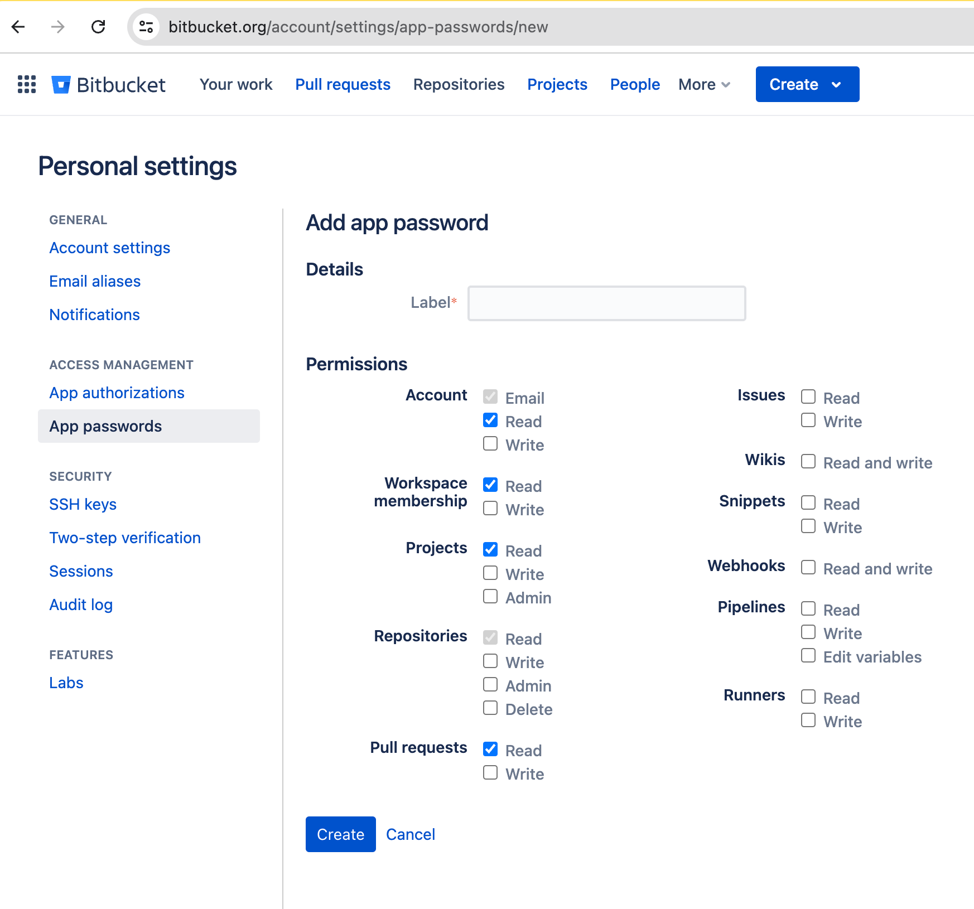This screenshot has height=909, width=974.
Task: Expand the More navigation dropdown
Action: tap(703, 84)
